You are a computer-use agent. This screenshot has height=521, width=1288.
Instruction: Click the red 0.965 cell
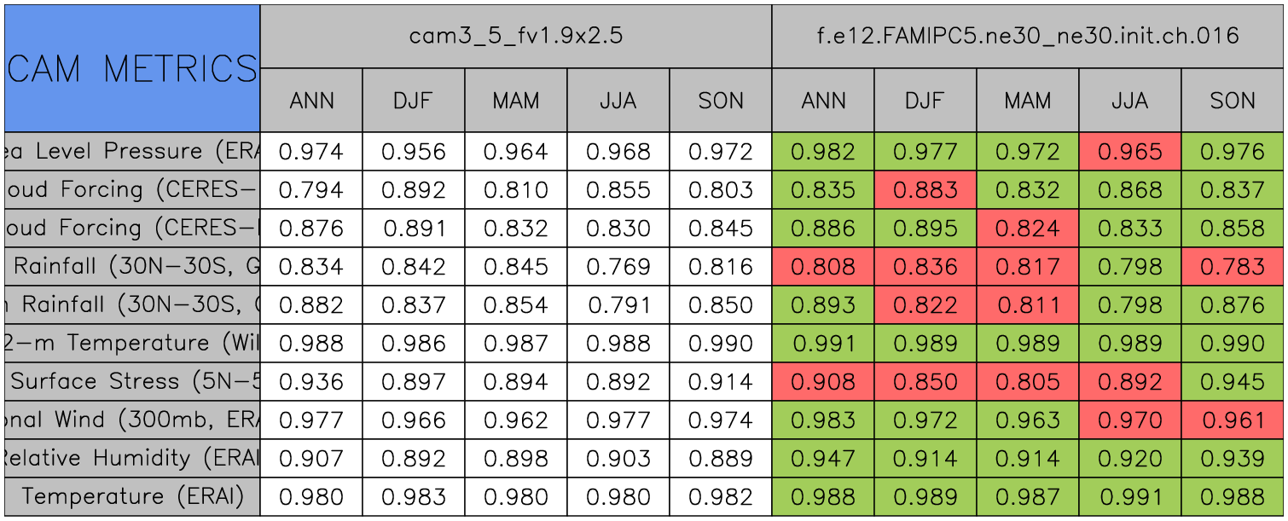pos(1130,152)
